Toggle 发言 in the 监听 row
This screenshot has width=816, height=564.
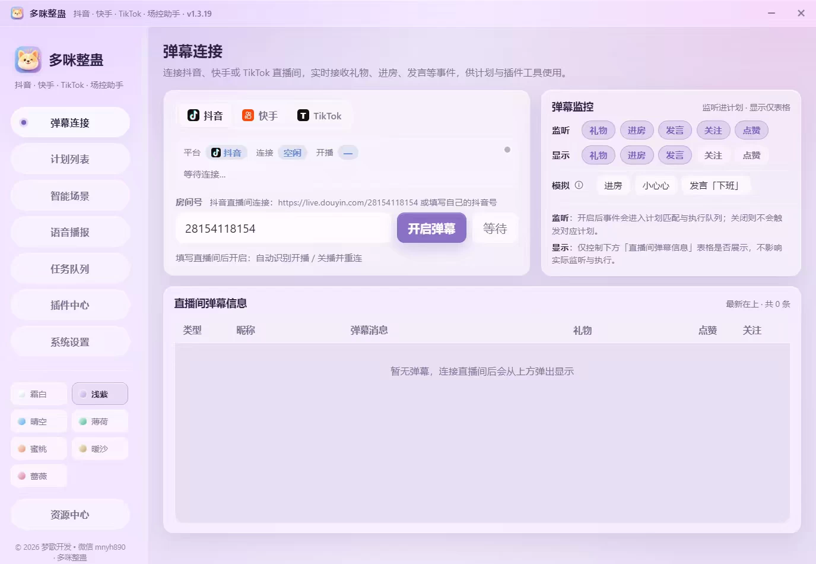click(x=675, y=131)
